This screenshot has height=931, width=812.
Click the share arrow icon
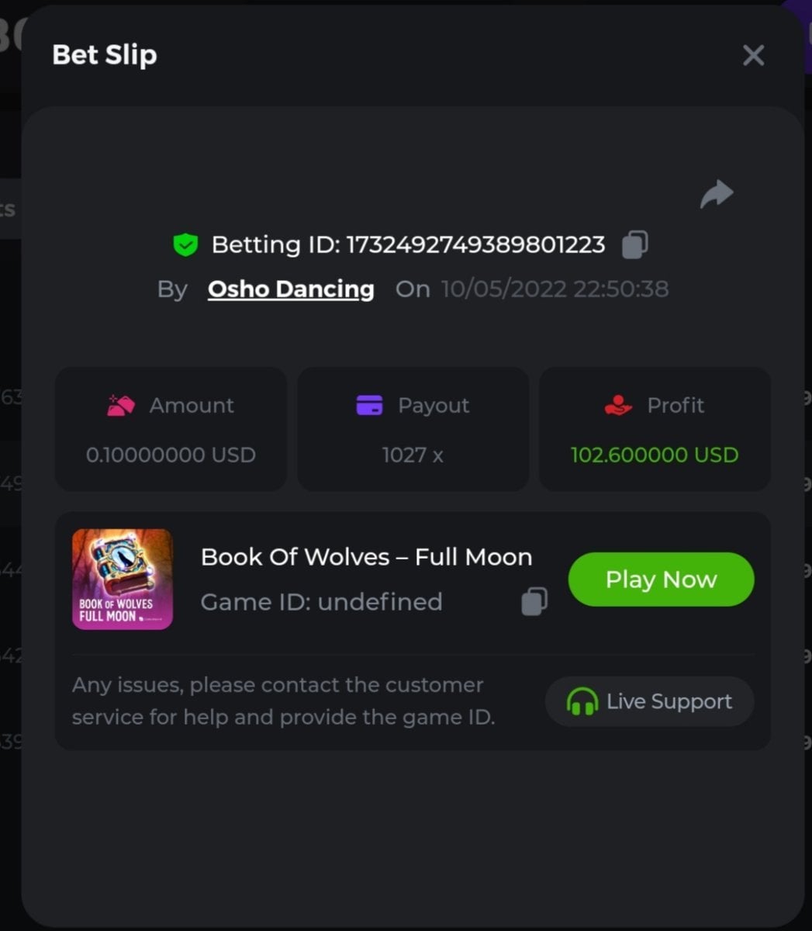coord(717,194)
